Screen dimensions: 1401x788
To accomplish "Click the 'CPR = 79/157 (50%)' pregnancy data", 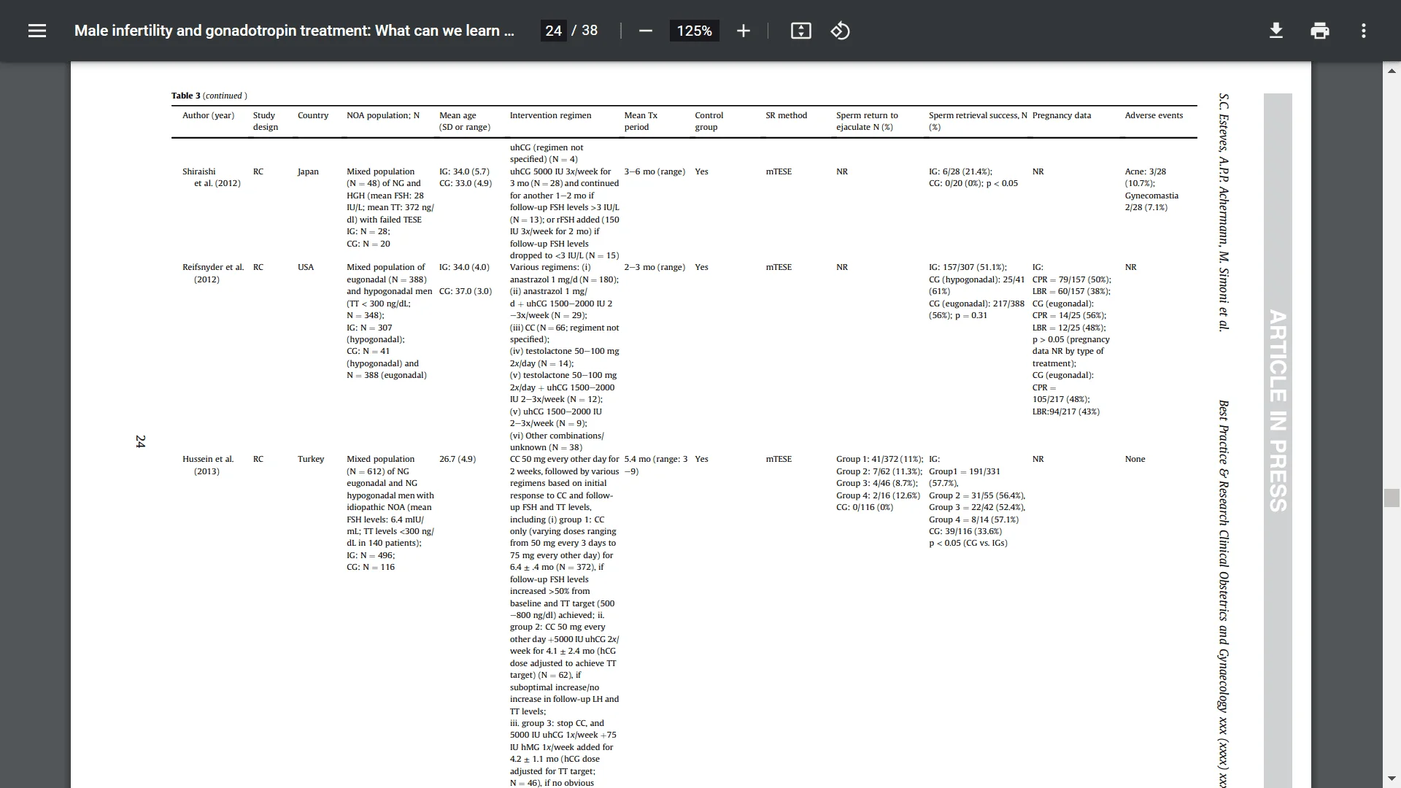I will tap(1071, 279).
